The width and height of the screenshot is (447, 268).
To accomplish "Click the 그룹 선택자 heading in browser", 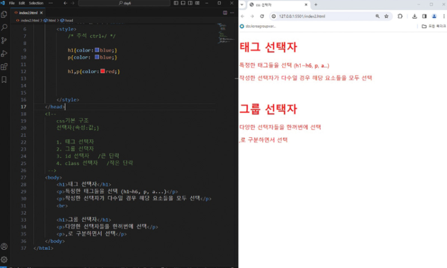I will [268, 109].
